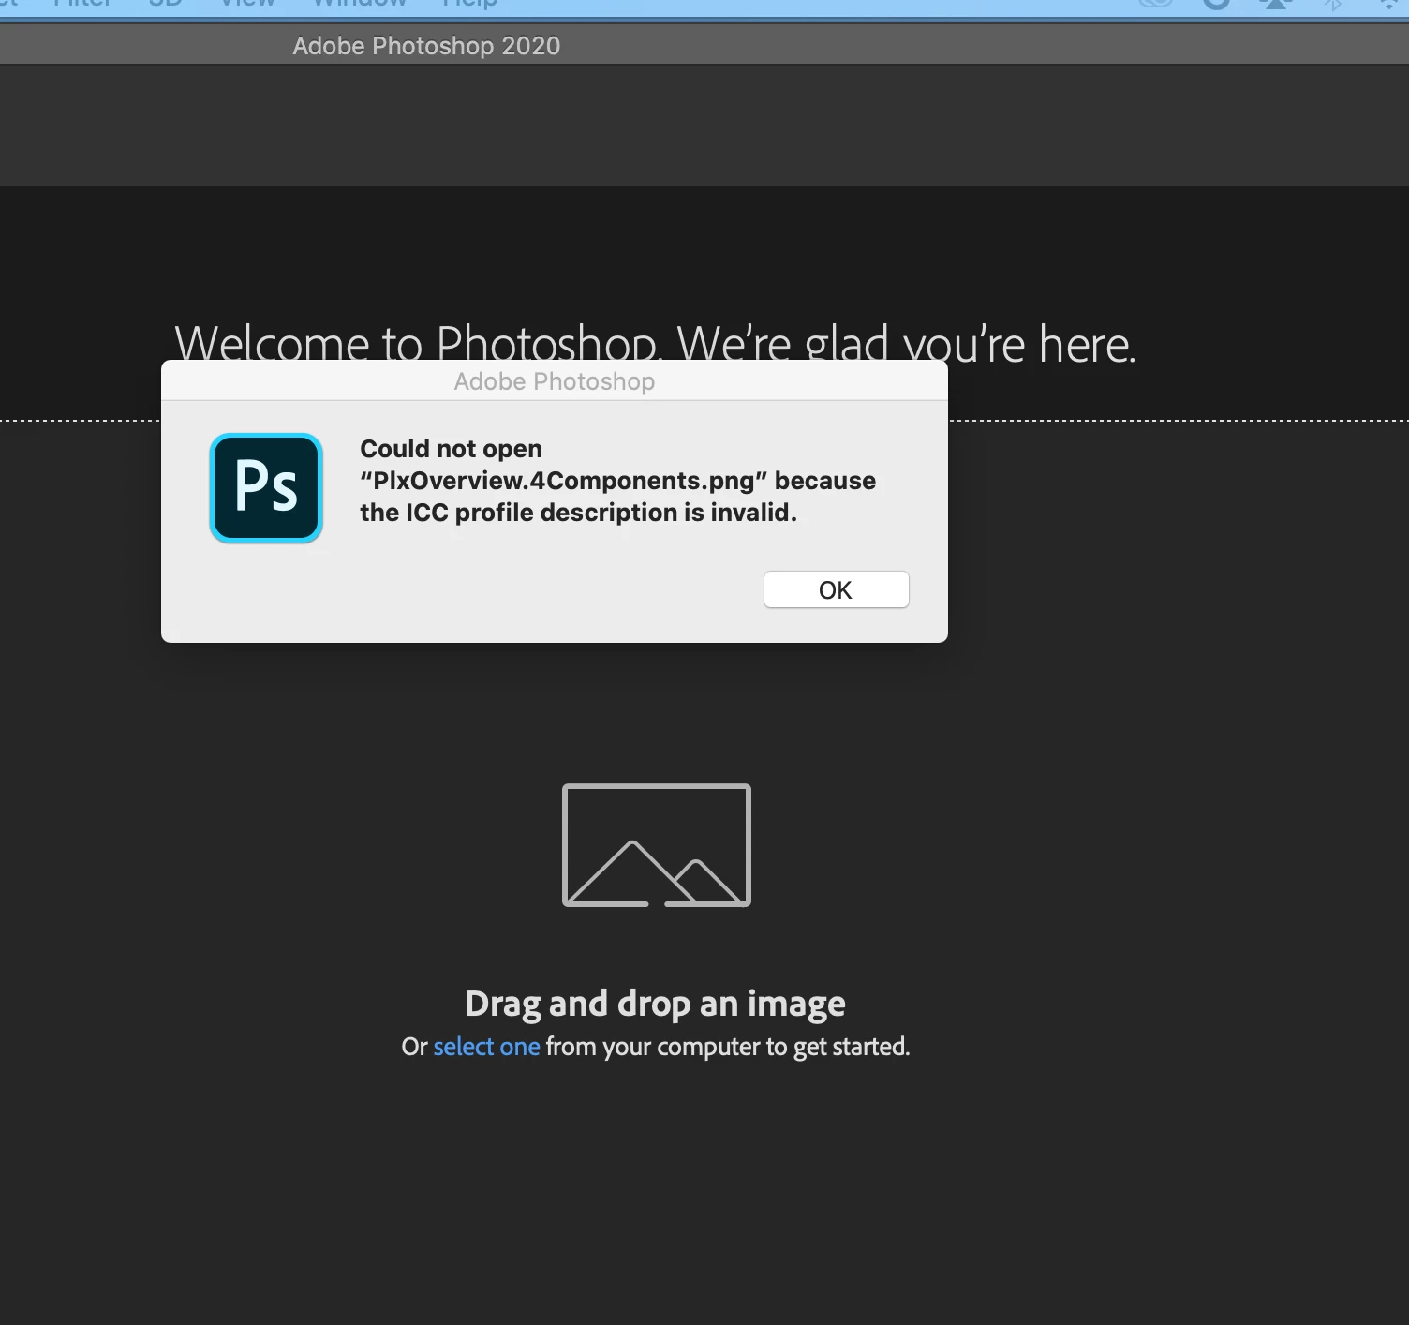The width and height of the screenshot is (1409, 1325).
Task: Click the 'Adobe Photoshop' dialog title bar
Action: click(555, 381)
